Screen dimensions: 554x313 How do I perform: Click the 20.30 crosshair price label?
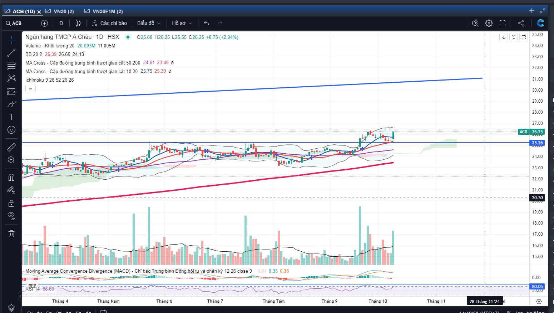click(537, 198)
